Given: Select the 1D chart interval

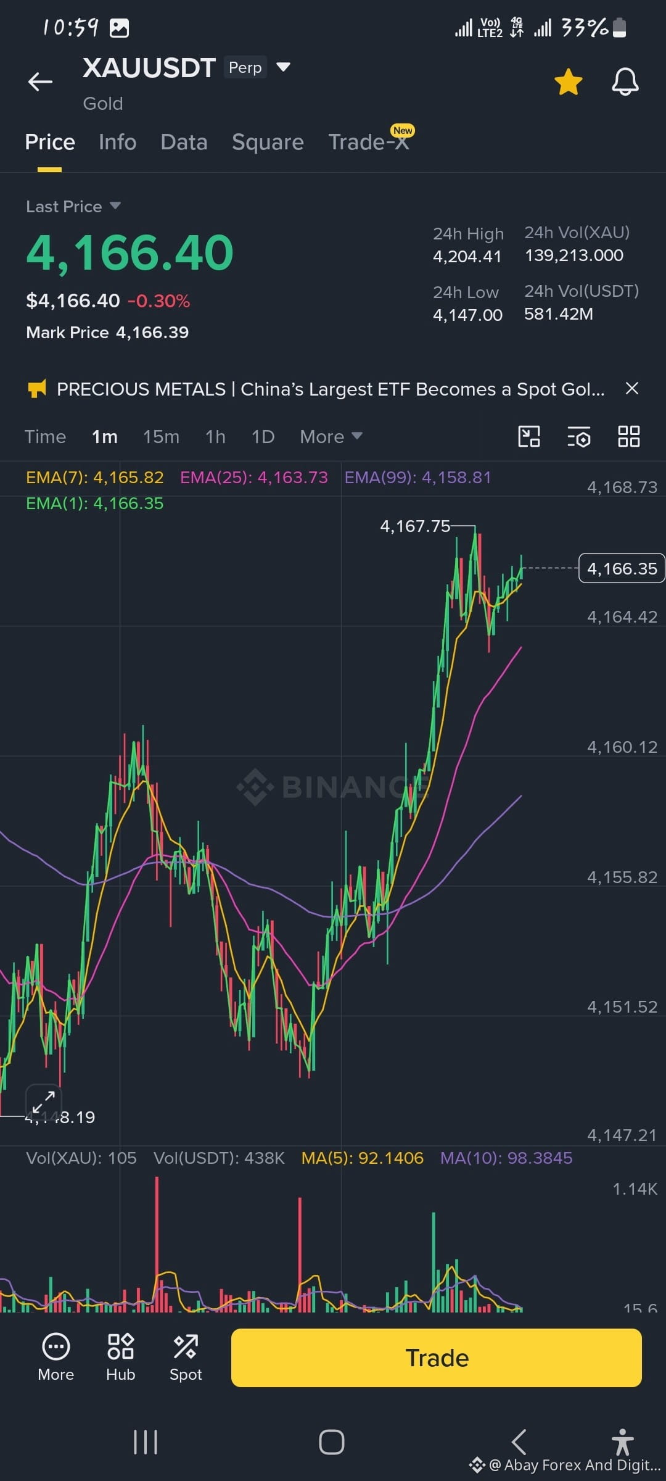Looking at the screenshot, I should click(x=263, y=437).
